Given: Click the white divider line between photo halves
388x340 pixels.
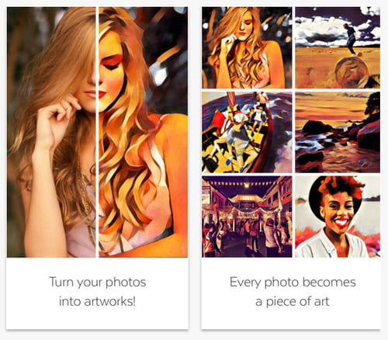Looking at the screenshot, I should coord(97,132).
